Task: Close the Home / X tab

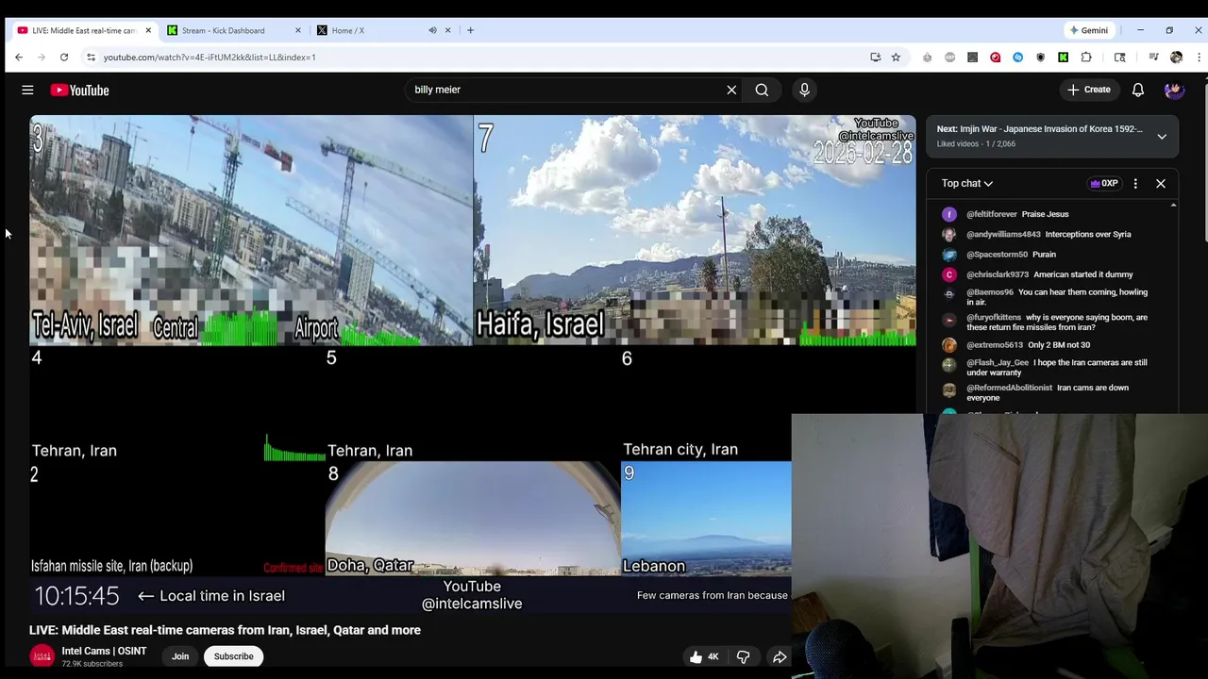Action: (x=448, y=30)
